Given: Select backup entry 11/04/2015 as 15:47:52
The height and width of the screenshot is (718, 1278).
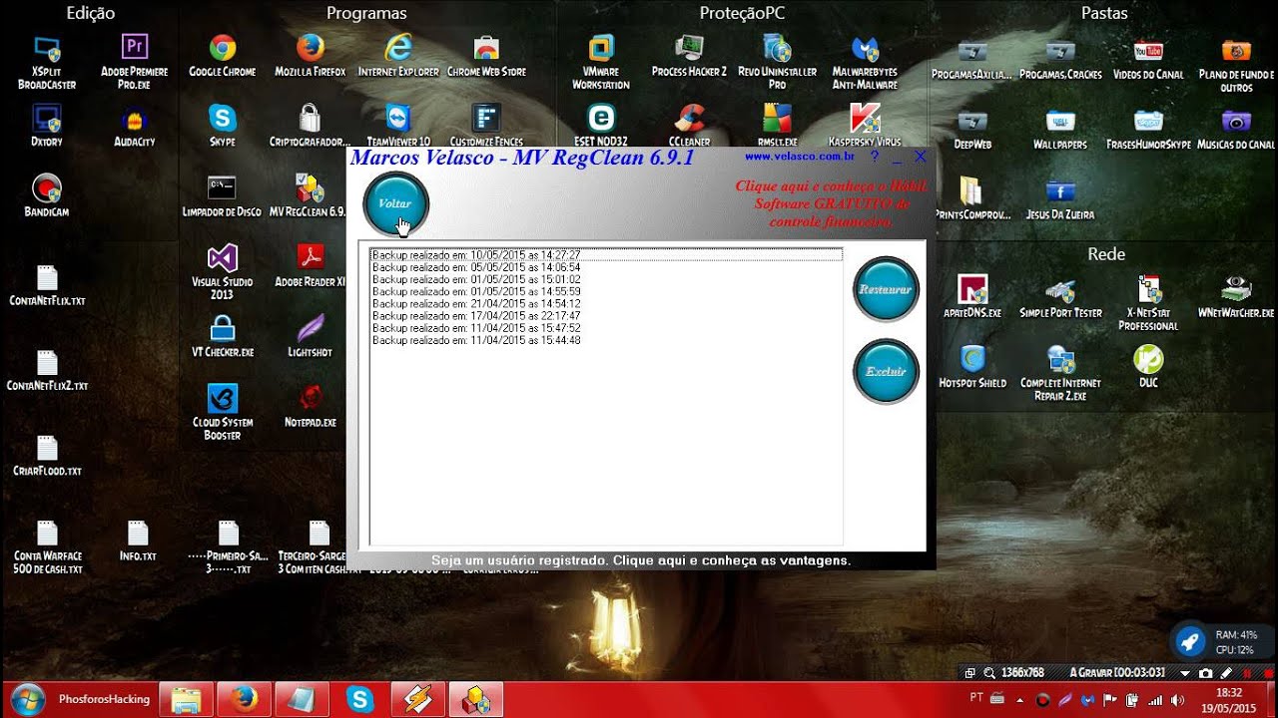Looking at the screenshot, I should [606, 327].
